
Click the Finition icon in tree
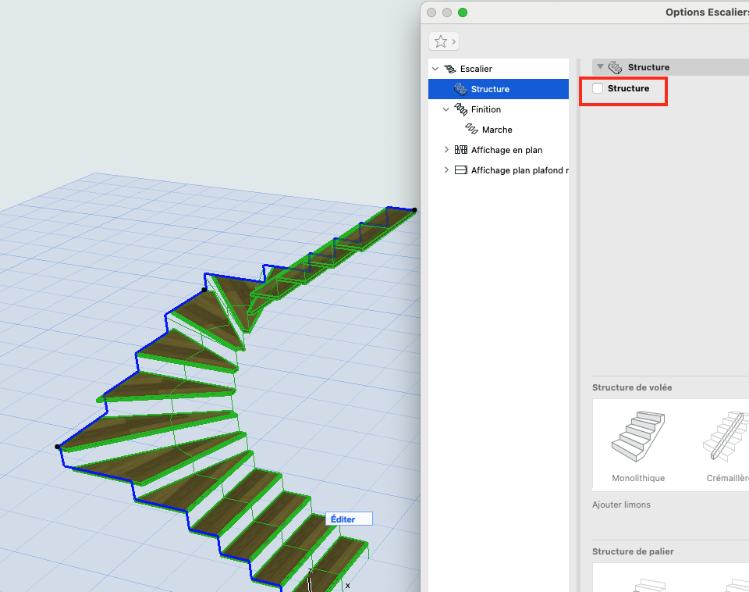(461, 109)
